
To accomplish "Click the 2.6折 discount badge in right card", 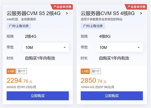I will [x=85, y=71].
